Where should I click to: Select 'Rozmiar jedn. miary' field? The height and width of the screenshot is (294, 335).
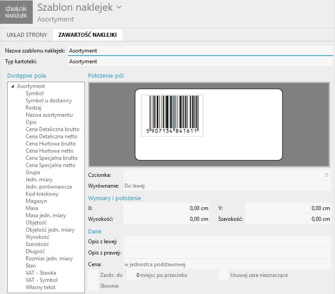(49, 259)
